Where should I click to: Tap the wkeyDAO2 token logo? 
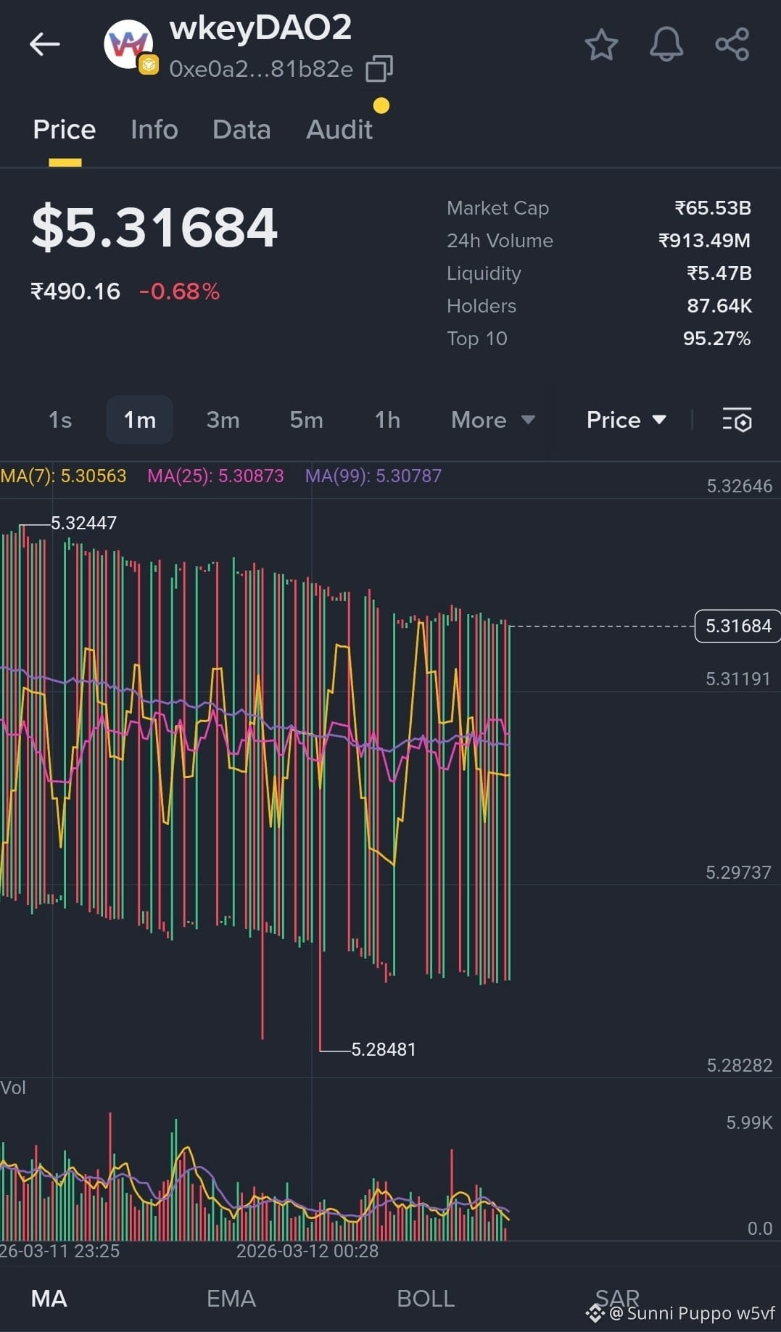(x=129, y=45)
